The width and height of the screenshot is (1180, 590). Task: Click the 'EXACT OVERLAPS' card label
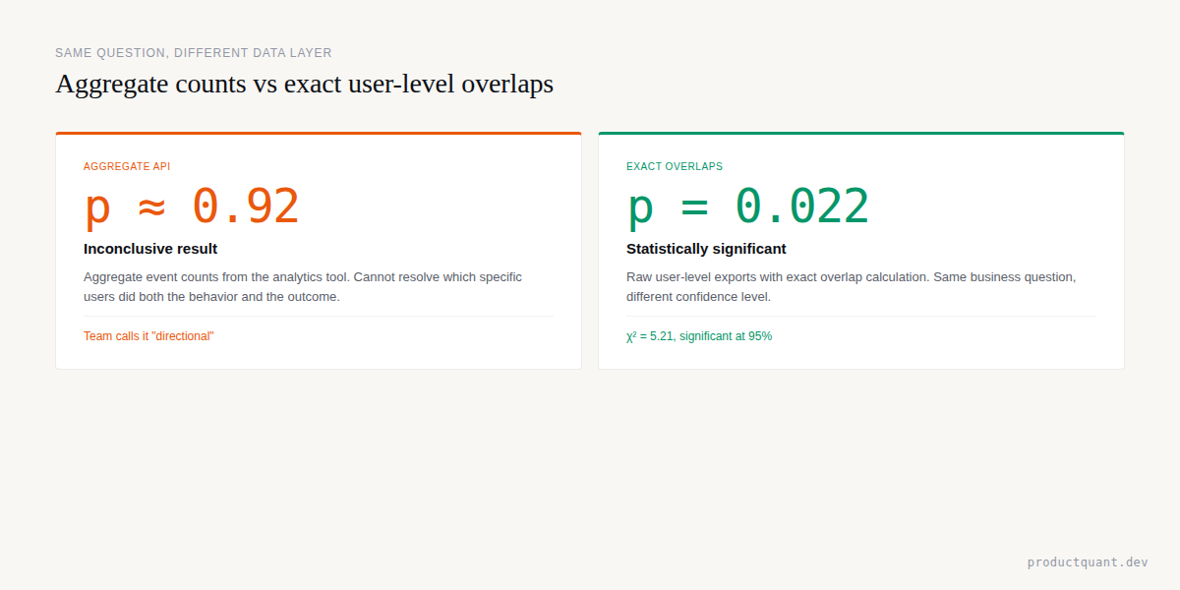(x=675, y=167)
